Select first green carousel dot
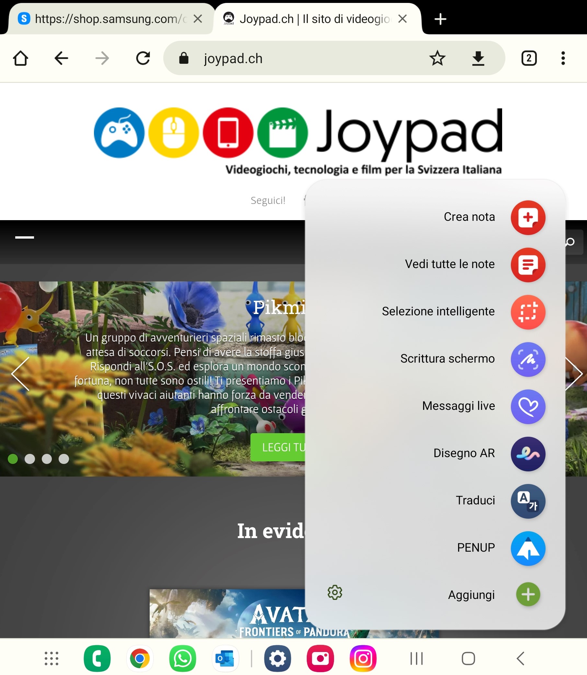 coord(13,459)
